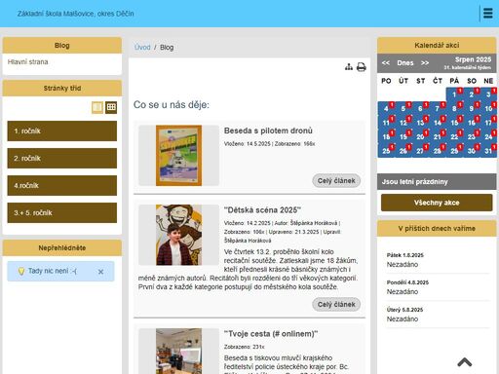Viewport: 499px width, 374px height.
Task: Switch class pages to list view icon
Action: coord(97,107)
